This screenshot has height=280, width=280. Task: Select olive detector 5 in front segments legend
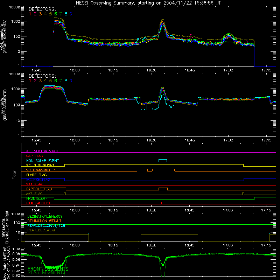pos(50,14)
